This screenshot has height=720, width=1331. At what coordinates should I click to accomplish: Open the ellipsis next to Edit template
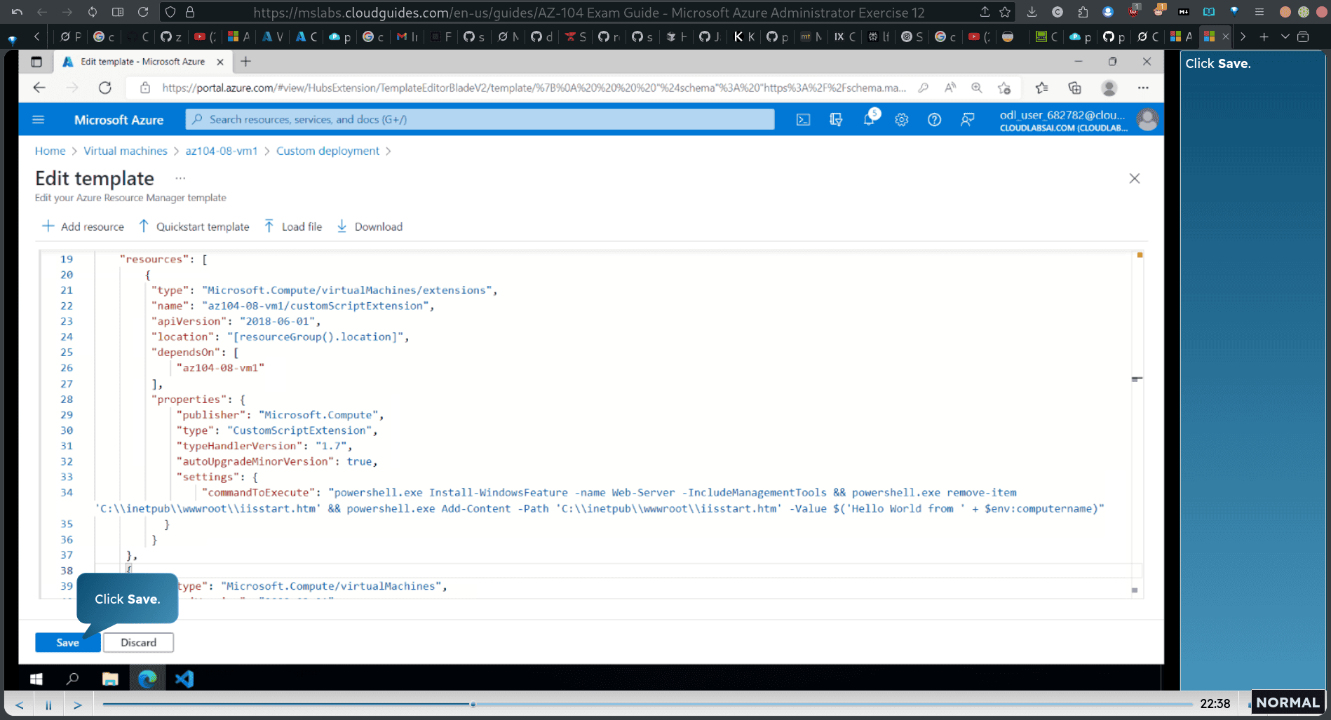[x=180, y=178]
